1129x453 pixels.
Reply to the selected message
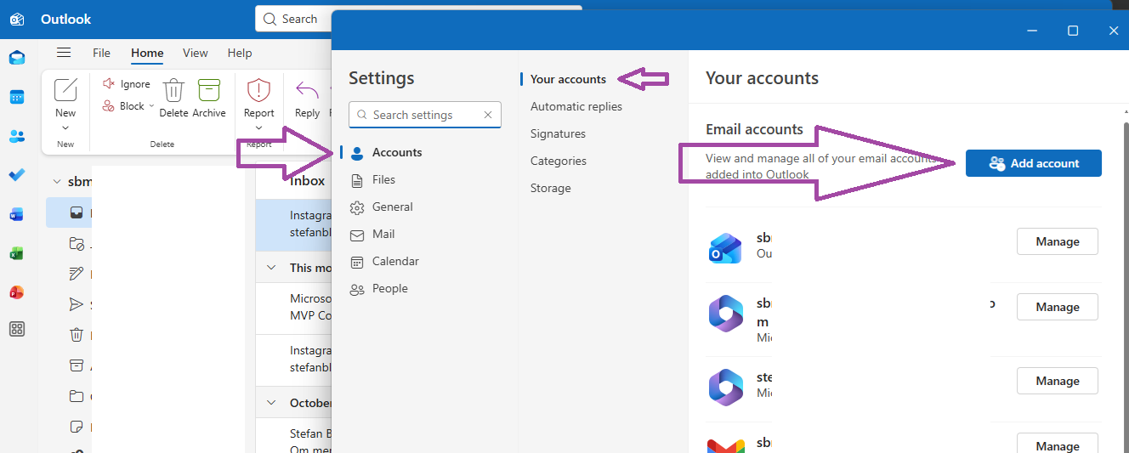[x=307, y=98]
